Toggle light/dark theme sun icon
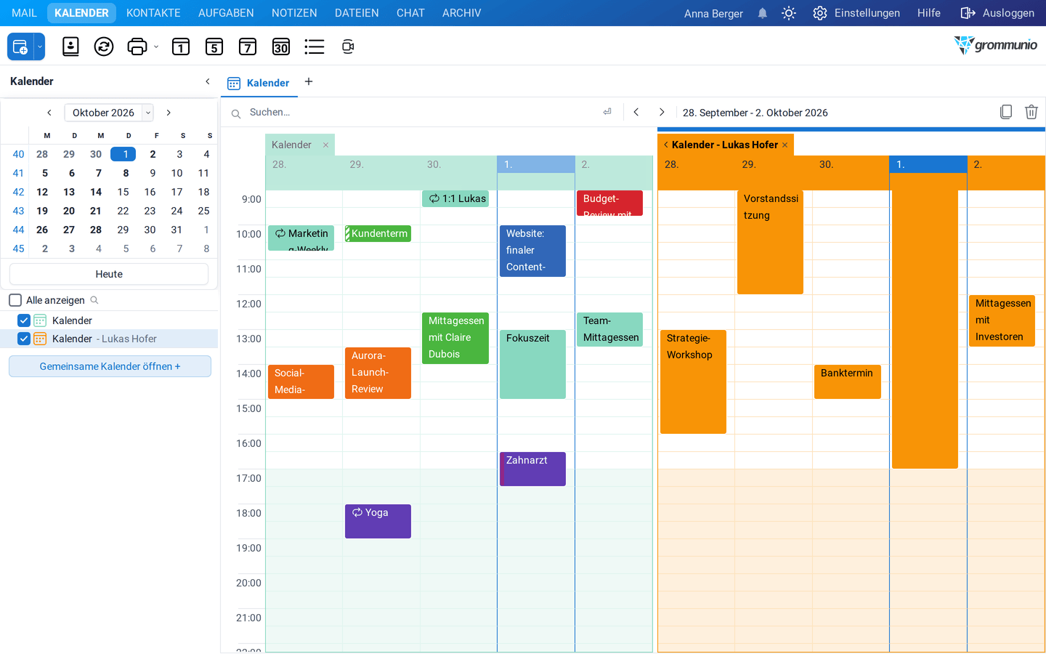The height and width of the screenshot is (654, 1046). [x=789, y=13]
